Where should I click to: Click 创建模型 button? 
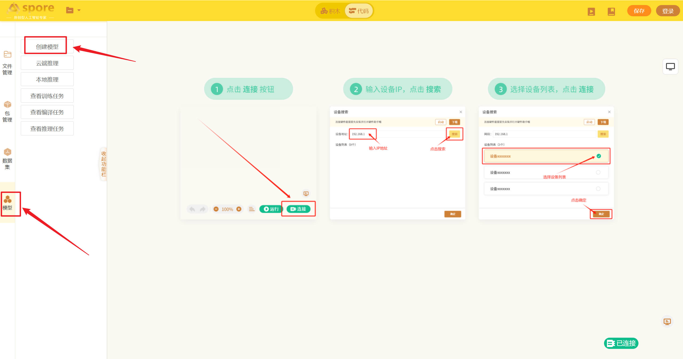coord(47,47)
